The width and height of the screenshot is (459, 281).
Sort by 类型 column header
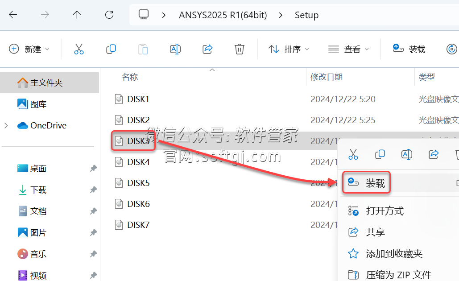tap(426, 77)
